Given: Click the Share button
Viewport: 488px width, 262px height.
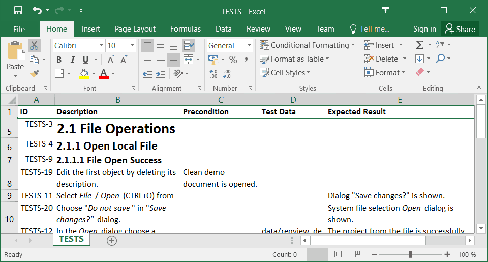Looking at the screenshot, I should point(460,29).
